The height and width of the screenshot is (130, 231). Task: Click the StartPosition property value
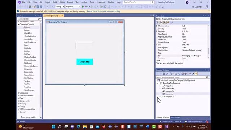pyautogui.click(x=192, y=50)
